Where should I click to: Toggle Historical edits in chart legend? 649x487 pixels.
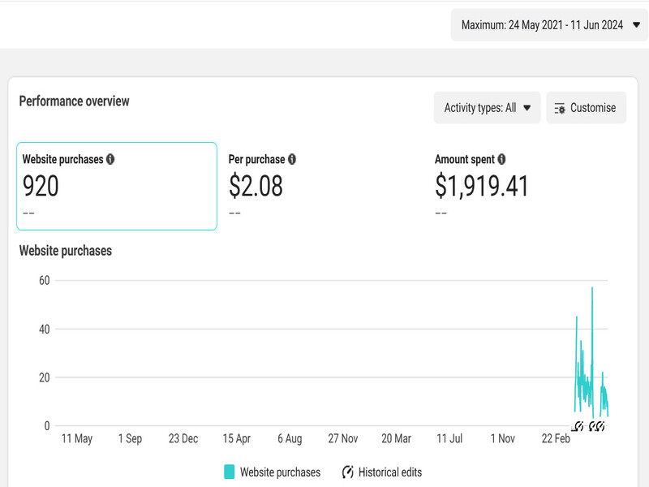(389, 472)
